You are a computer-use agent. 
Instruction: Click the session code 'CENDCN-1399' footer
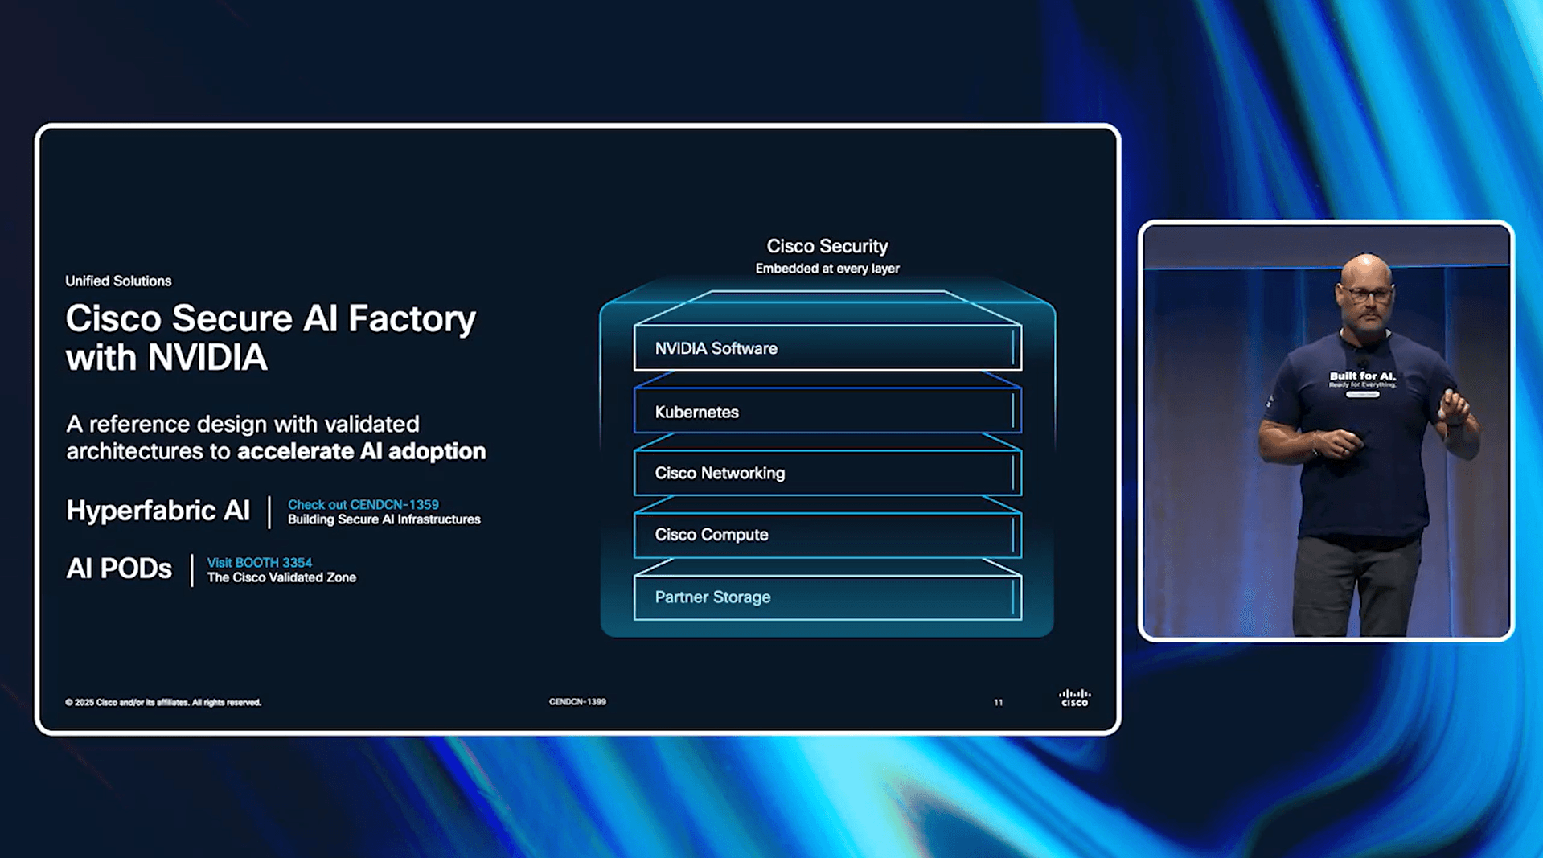pyautogui.click(x=577, y=702)
